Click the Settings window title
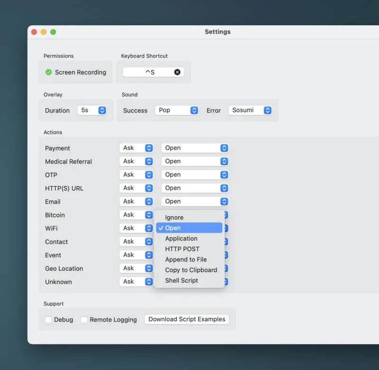The height and width of the screenshot is (370, 379). coord(217,32)
